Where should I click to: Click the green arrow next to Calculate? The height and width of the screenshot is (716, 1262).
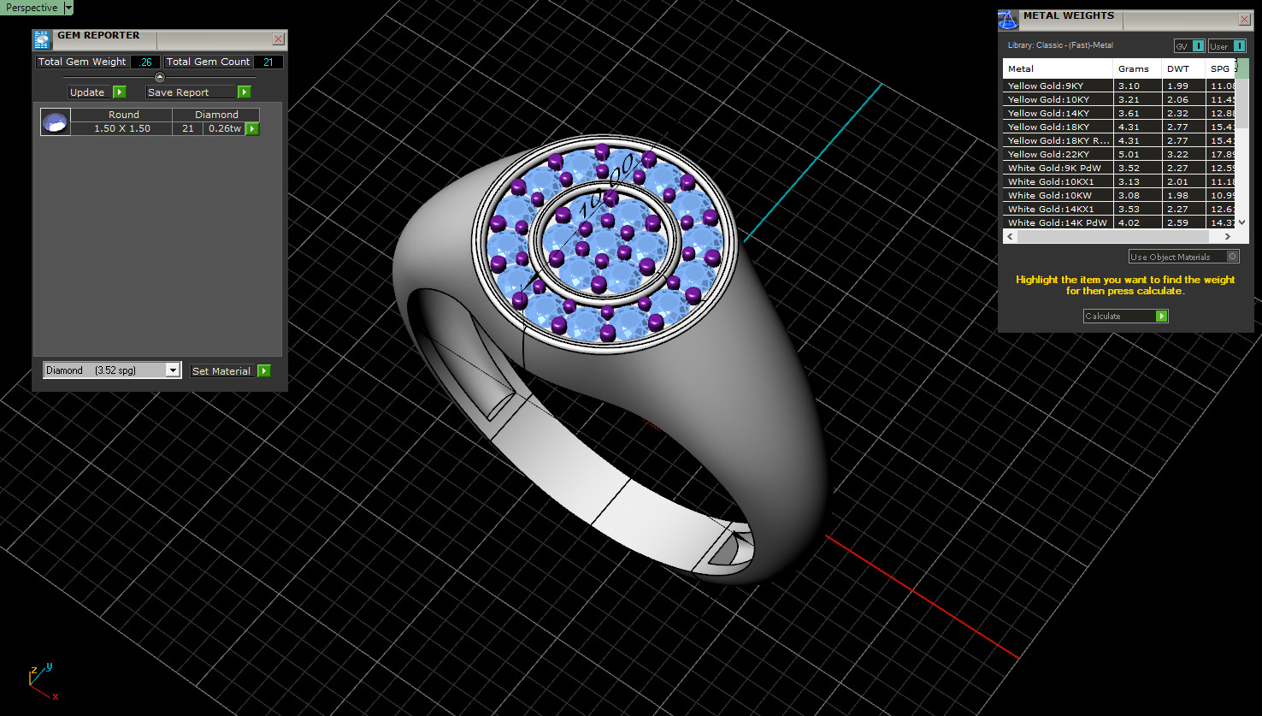1161,316
